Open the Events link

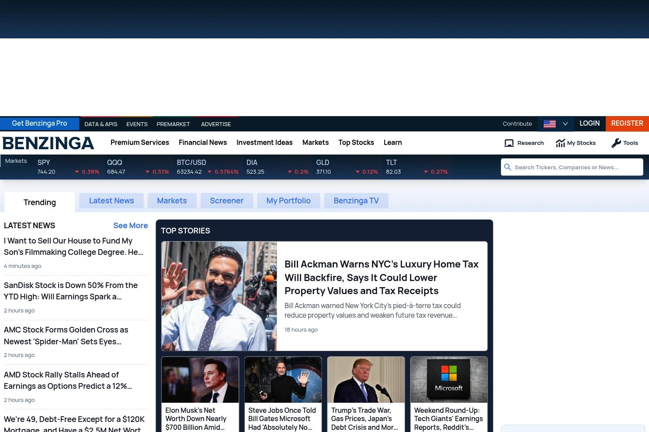(137, 124)
